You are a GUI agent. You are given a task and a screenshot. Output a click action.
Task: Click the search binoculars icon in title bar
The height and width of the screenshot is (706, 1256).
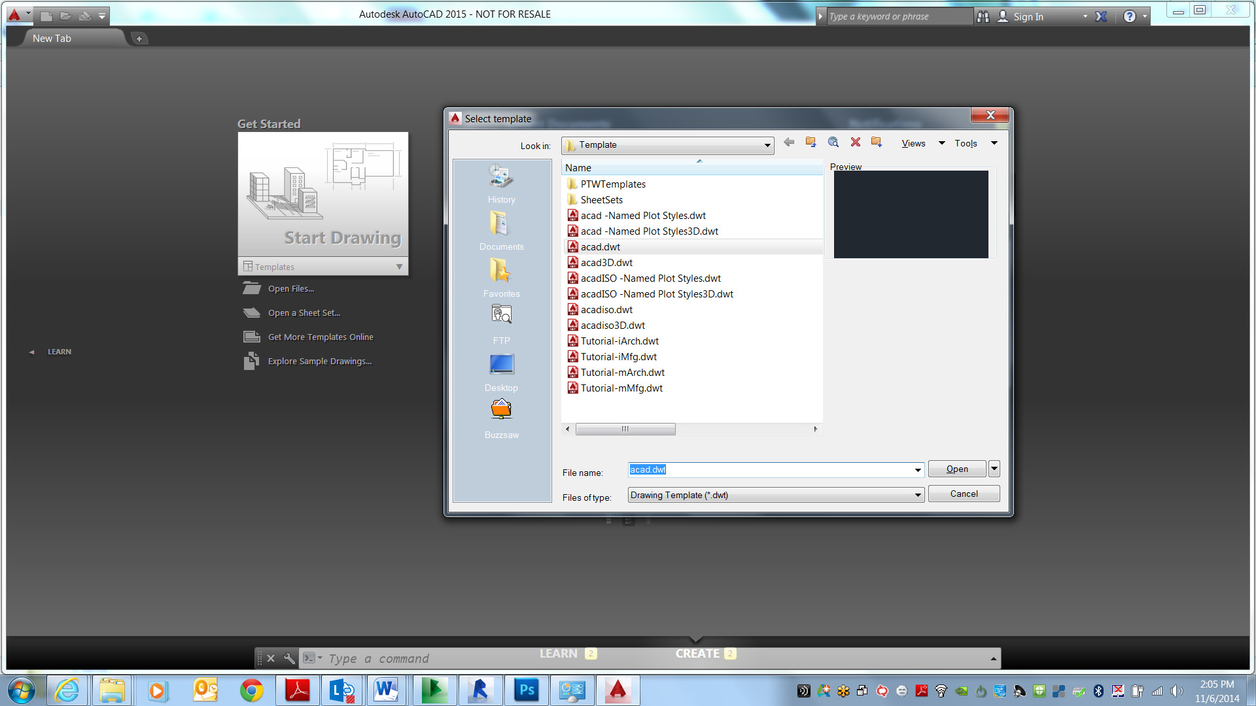point(983,16)
